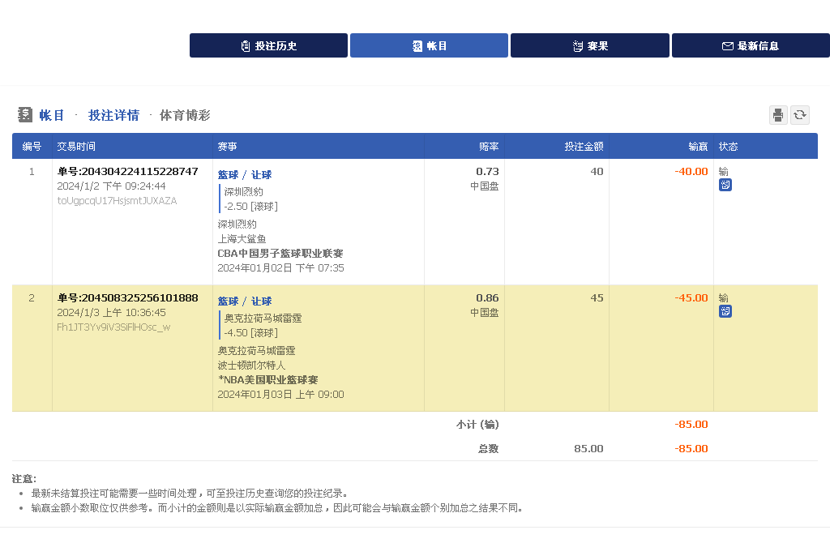Click the refresh icon beside the printer
The width and height of the screenshot is (830, 543).
click(x=800, y=115)
